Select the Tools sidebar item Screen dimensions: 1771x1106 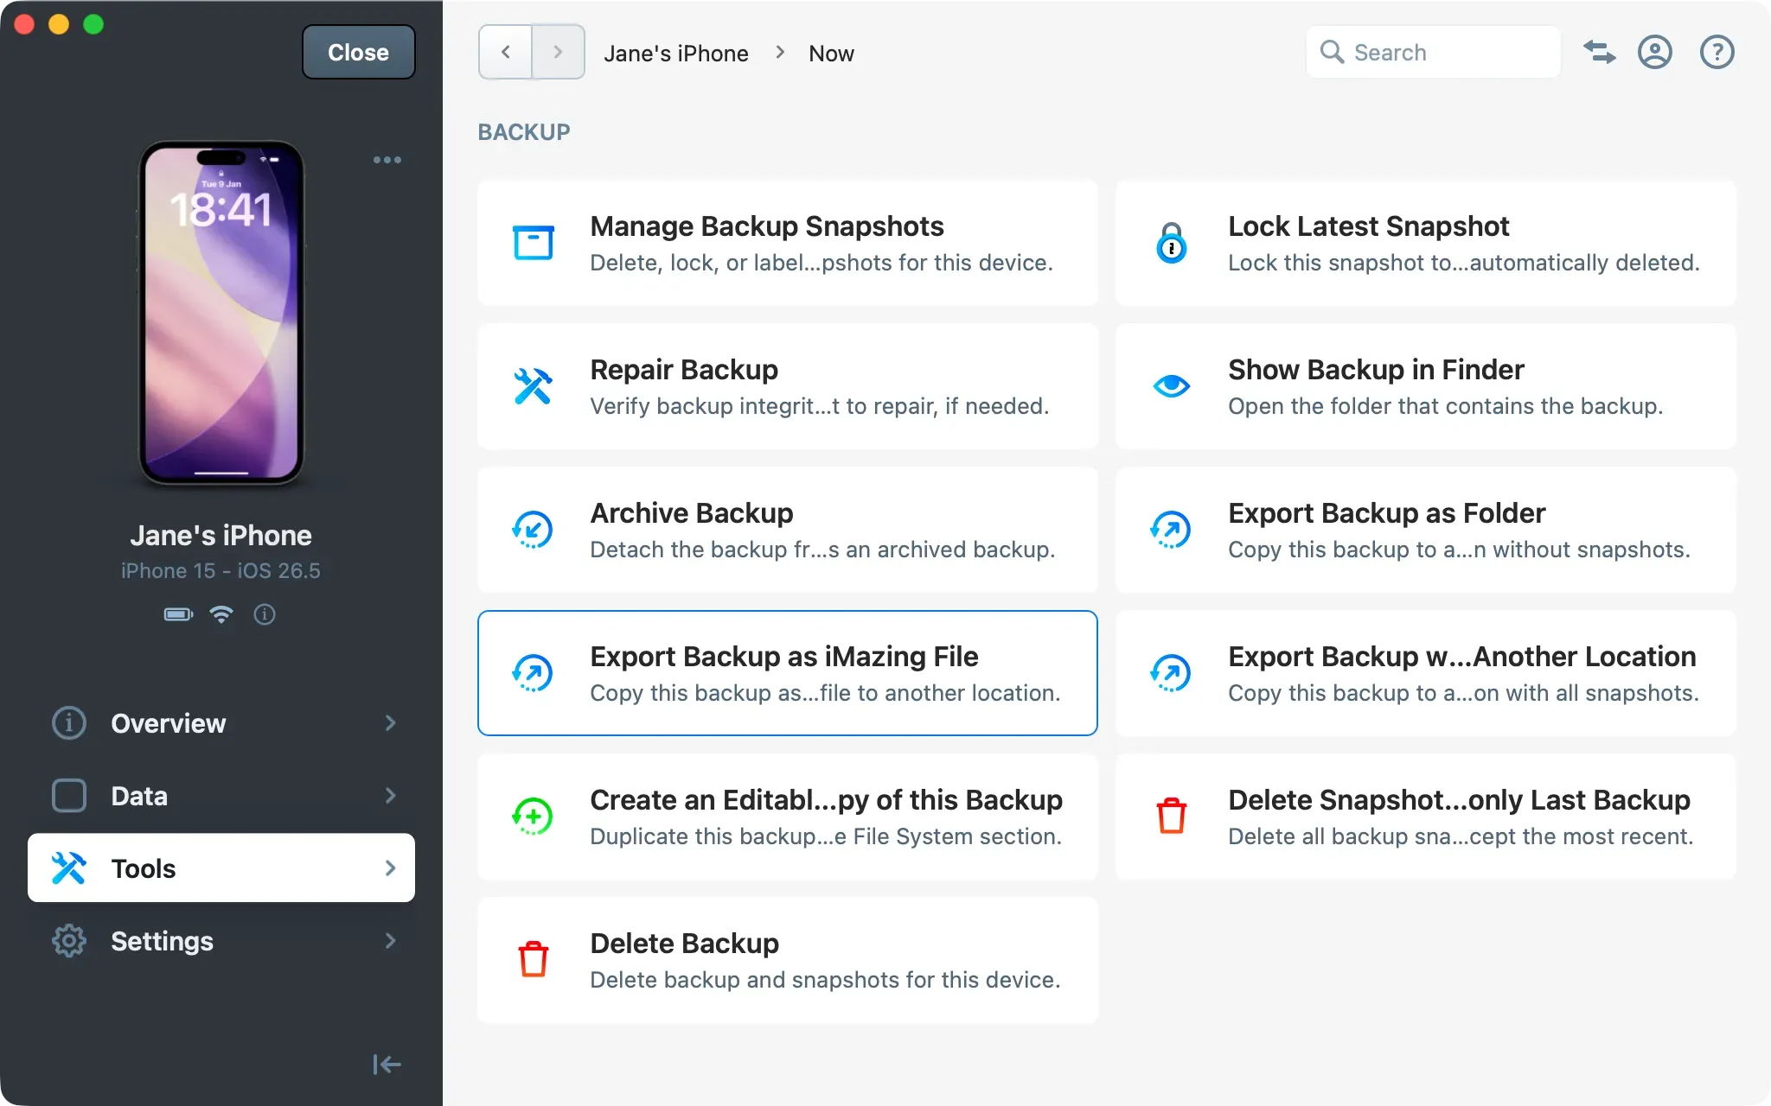221,868
